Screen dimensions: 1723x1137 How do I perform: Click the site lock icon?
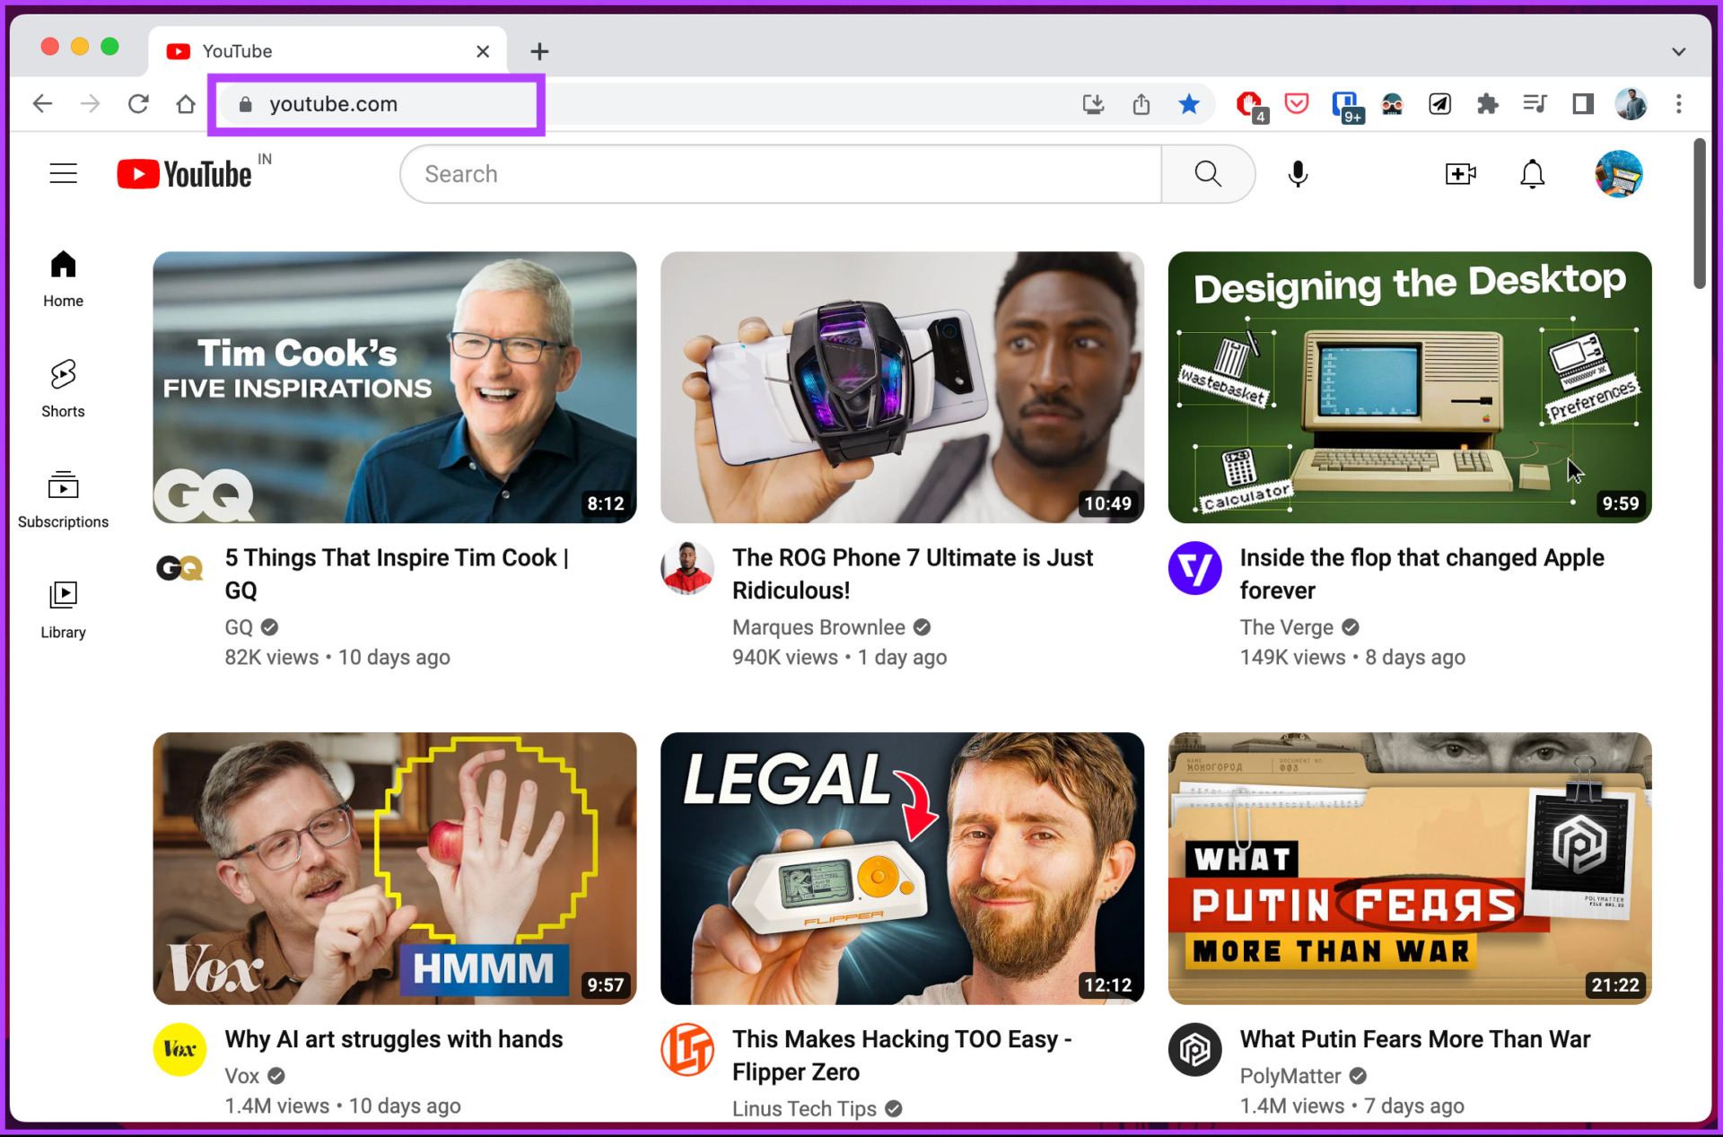(x=245, y=104)
